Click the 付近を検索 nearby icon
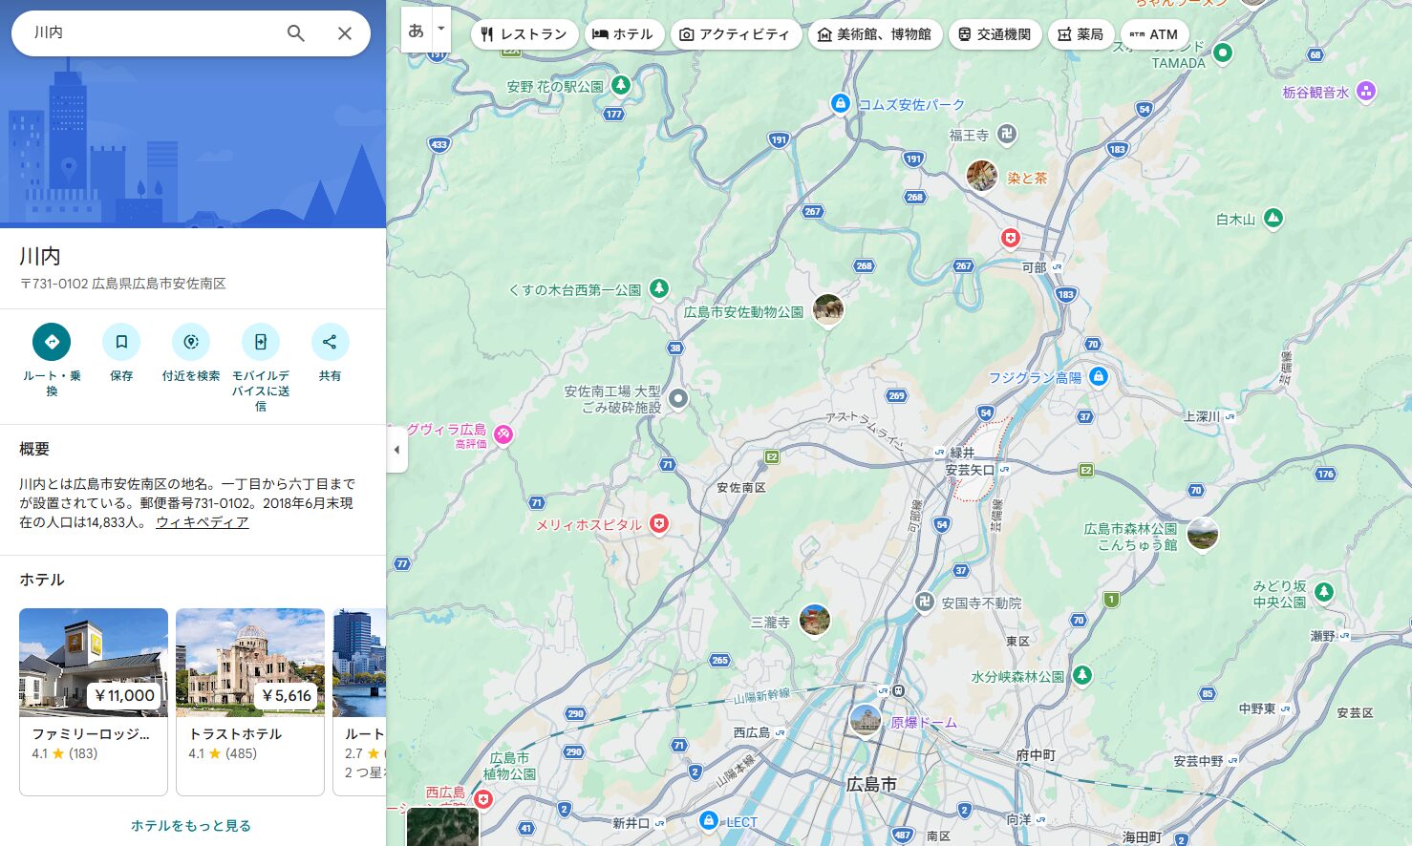This screenshot has width=1412, height=846. pyautogui.click(x=191, y=342)
